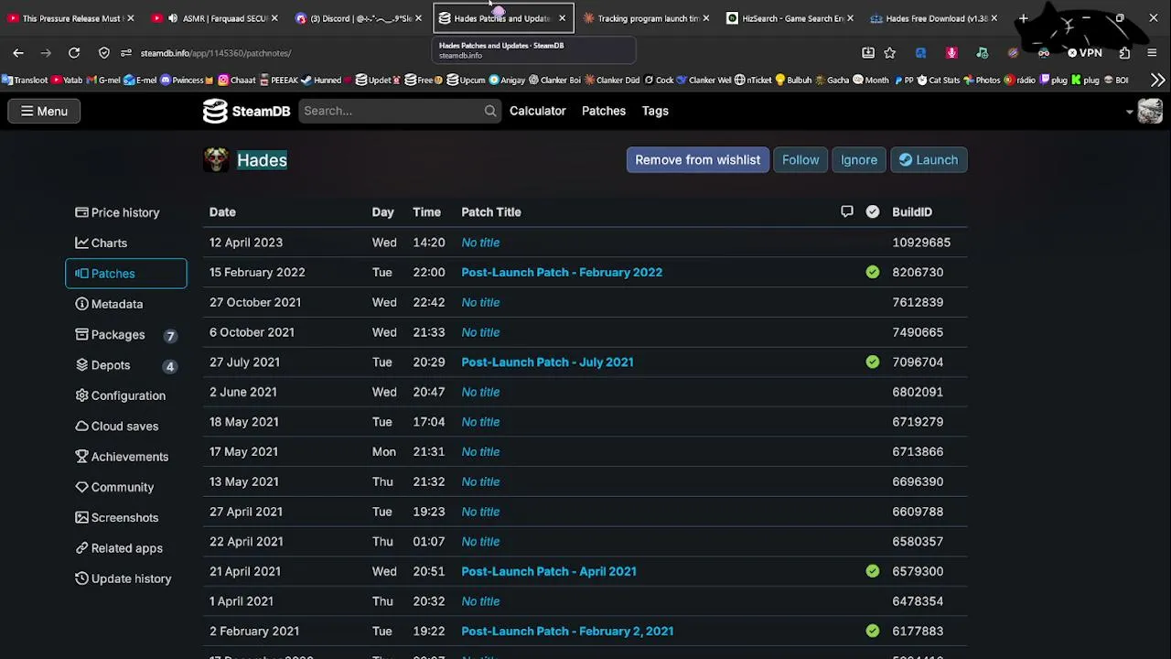Click the browser back arrow
Viewport: 1171px width, 659px height.
point(18,53)
